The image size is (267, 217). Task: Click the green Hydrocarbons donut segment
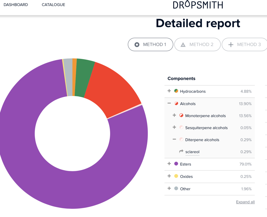[x=84, y=78]
